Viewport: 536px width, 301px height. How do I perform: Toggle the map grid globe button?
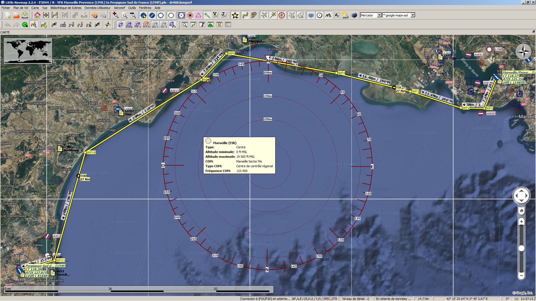coord(311,15)
